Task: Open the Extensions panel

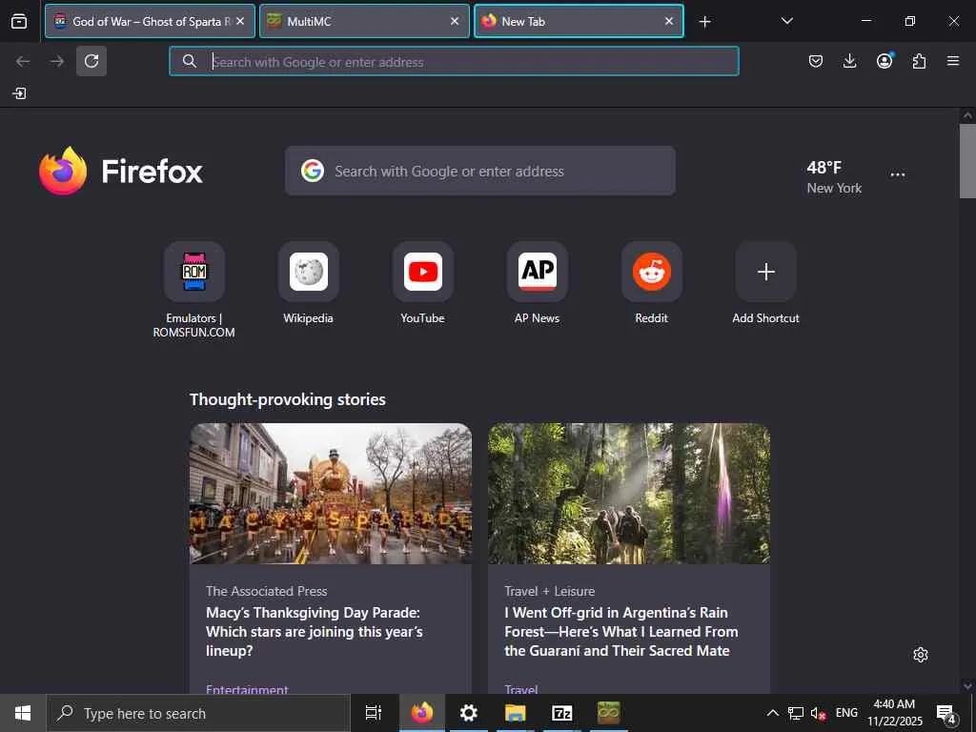Action: coord(919,61)
